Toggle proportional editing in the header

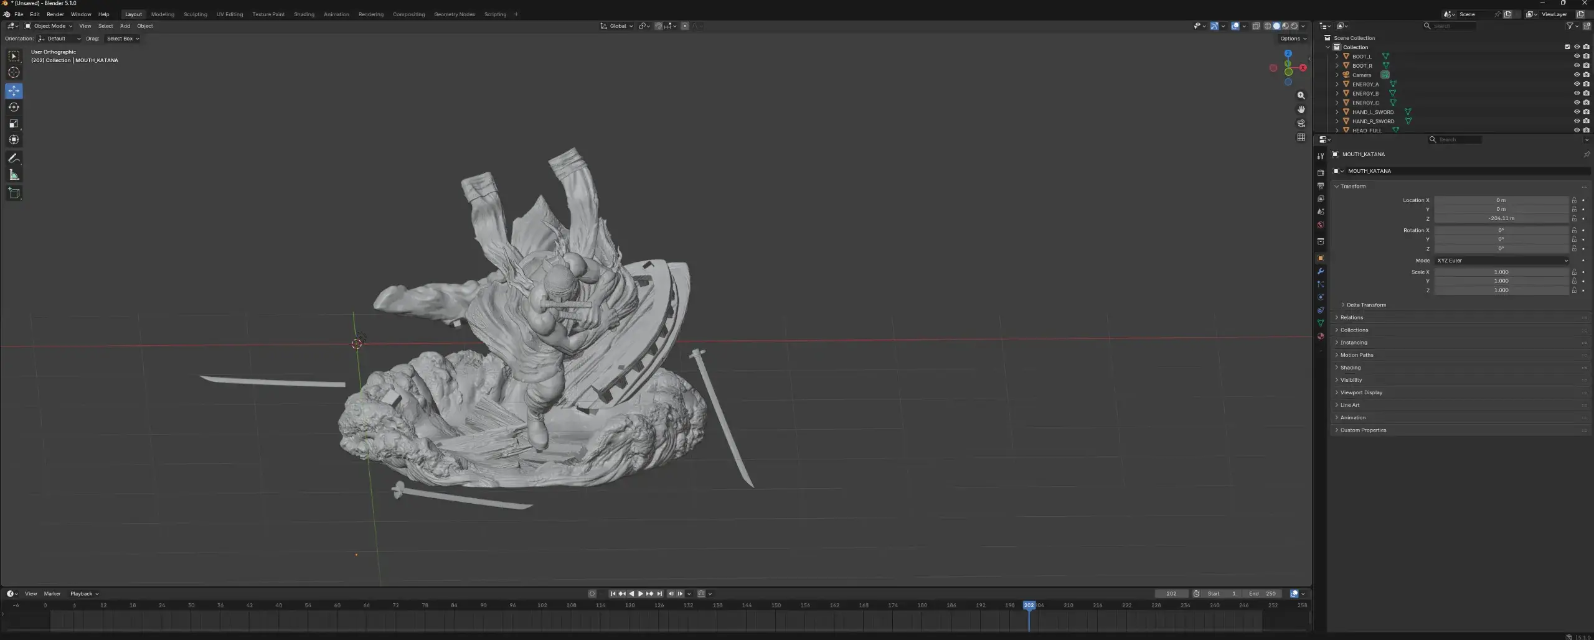pyautogui.click(x=685, y=26)
